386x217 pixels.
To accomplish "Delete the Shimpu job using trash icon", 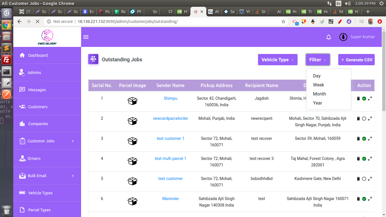I will point(358,98).
